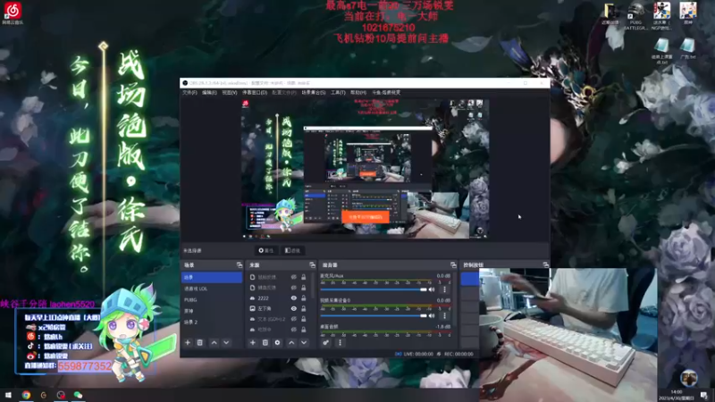Move the source up in the Sources toolbar
The width and height of the screenshot is (715, 402).
point(291,343)
